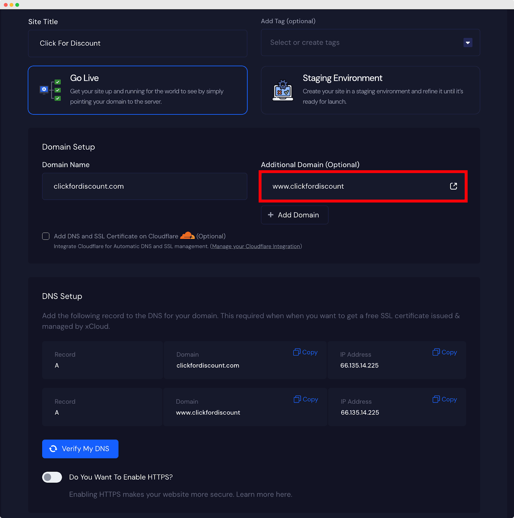Open Manage your Cloudflare Integration link
514x518 pixels.
click(x=256, y=246)
